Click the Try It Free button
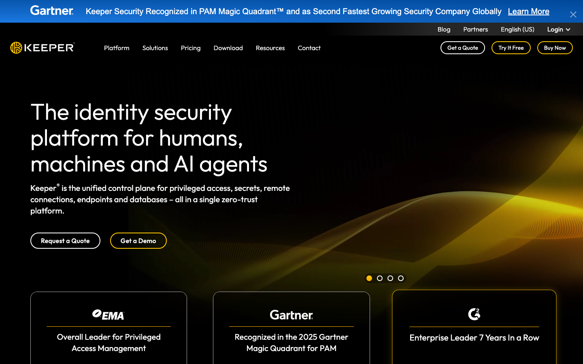The width and height of the screenshot is (583, 364). (x=511, y=48)
